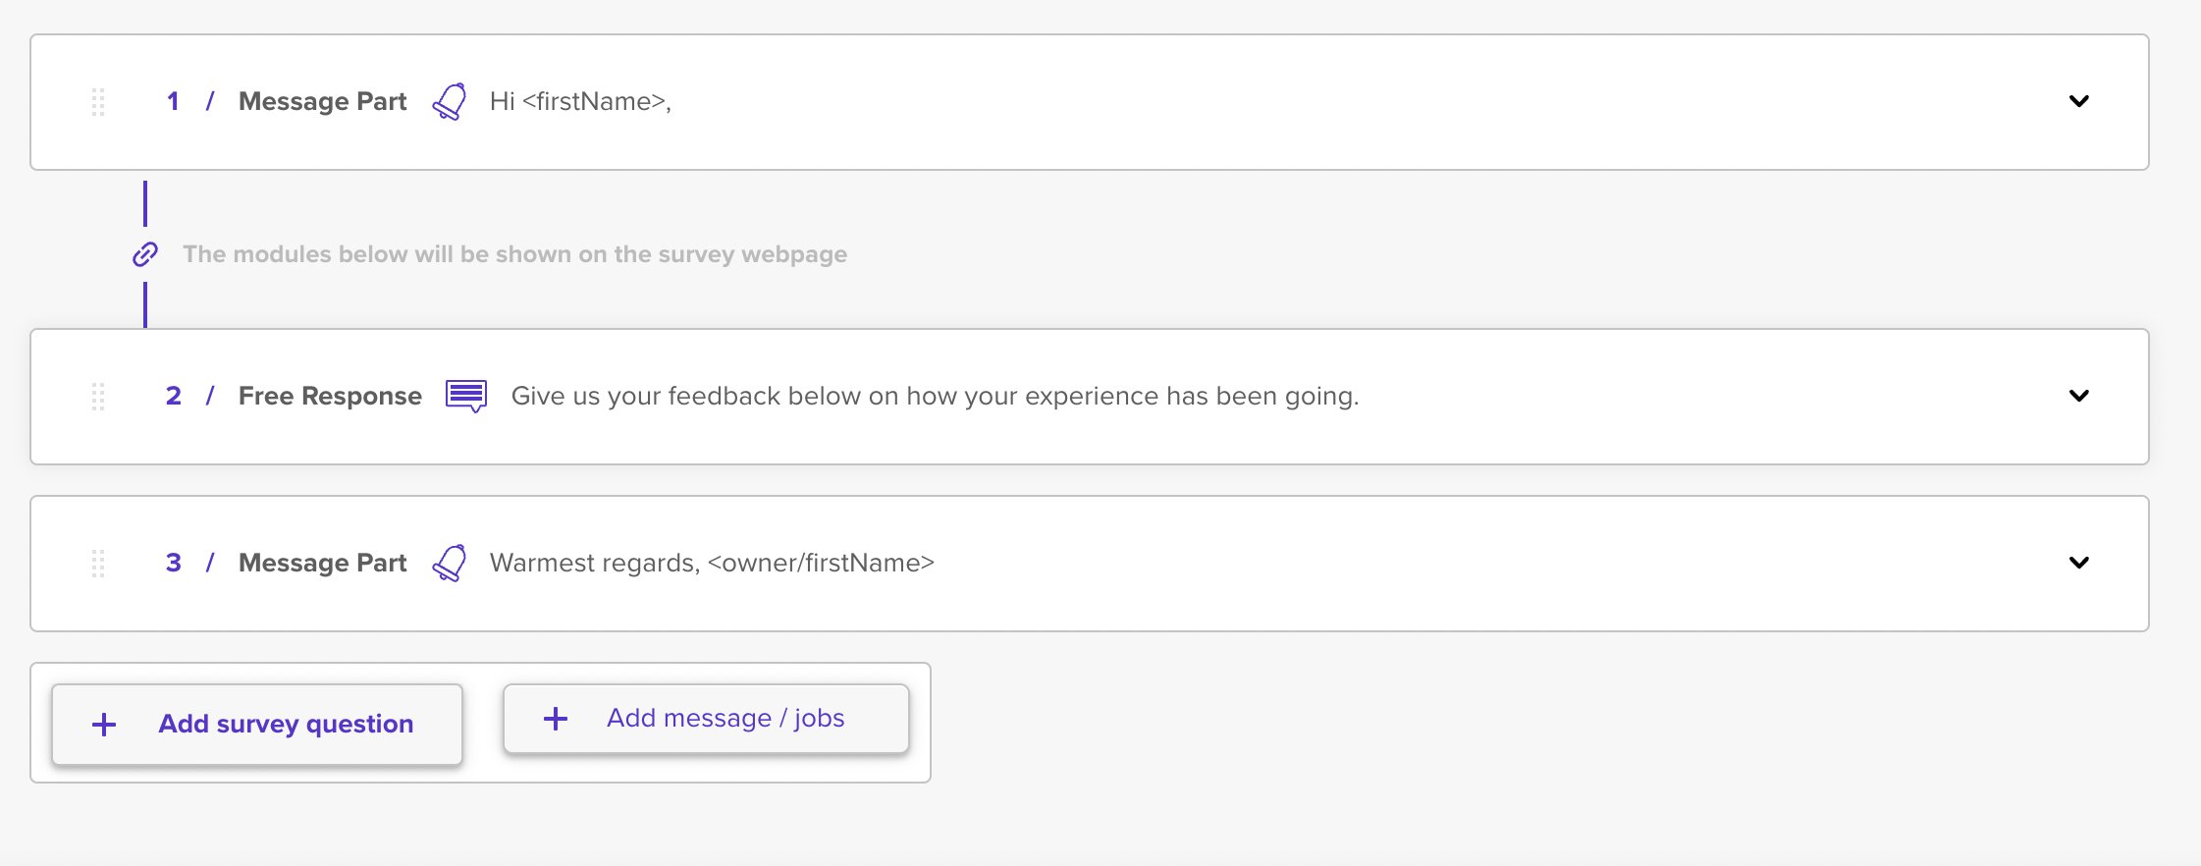The height and width of the screenshot is (866, 2201).
Task: Click the Add survey question button
Action: (x=257, y=725)
